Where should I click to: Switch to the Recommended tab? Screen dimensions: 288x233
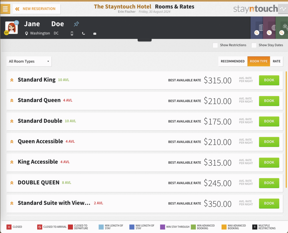coord(233,61)
